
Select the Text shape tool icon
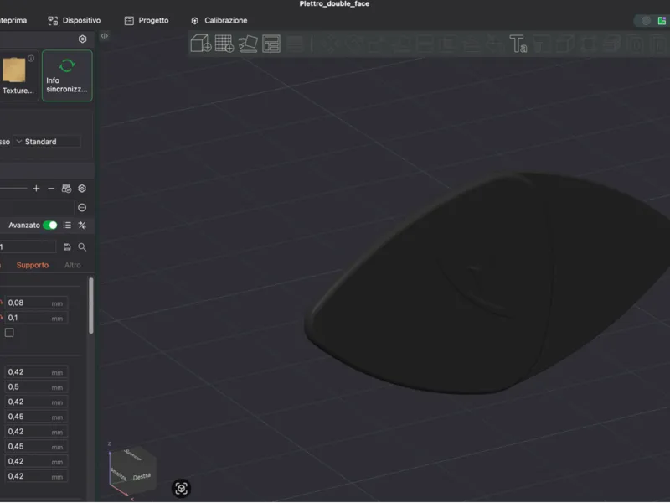point(518,44)
